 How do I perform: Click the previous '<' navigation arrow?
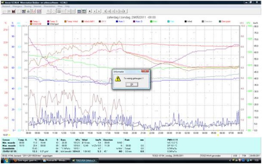coord(95,11)
